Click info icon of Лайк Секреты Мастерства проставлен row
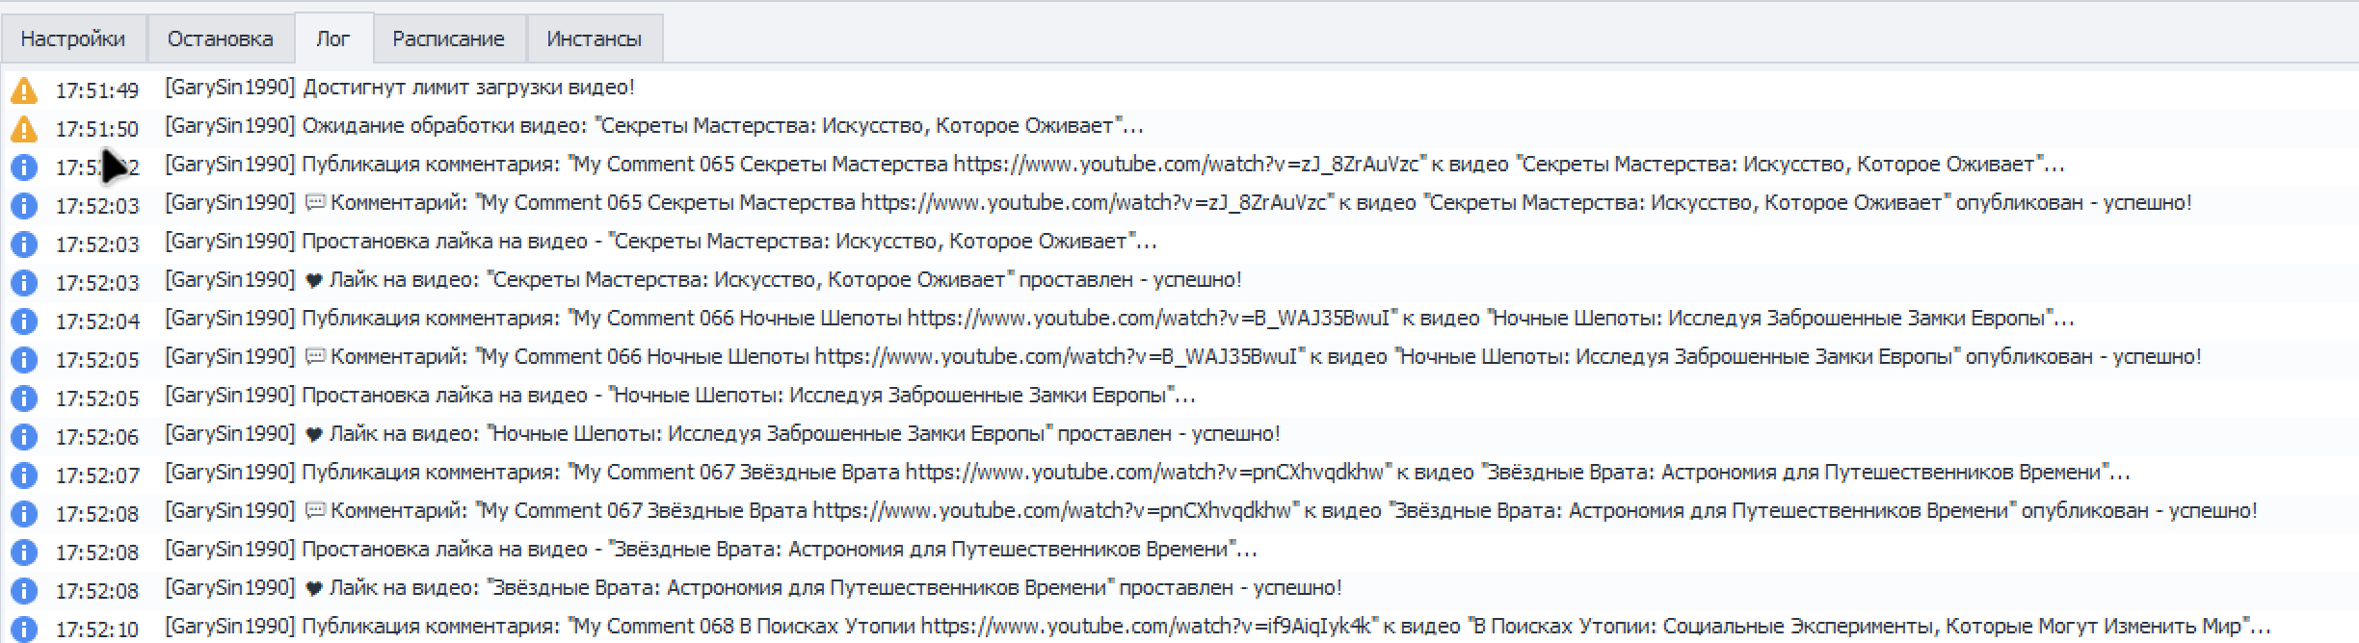This screenshot has width=2359, height=643. click(24, 282)
